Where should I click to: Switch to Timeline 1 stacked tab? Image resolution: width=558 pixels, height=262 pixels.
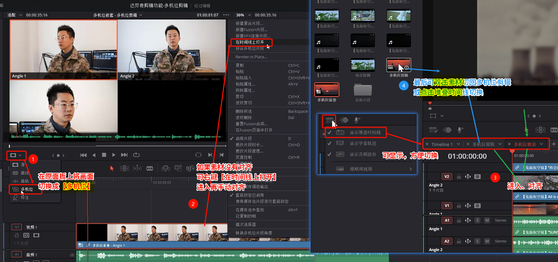click(x=442, y=144)
